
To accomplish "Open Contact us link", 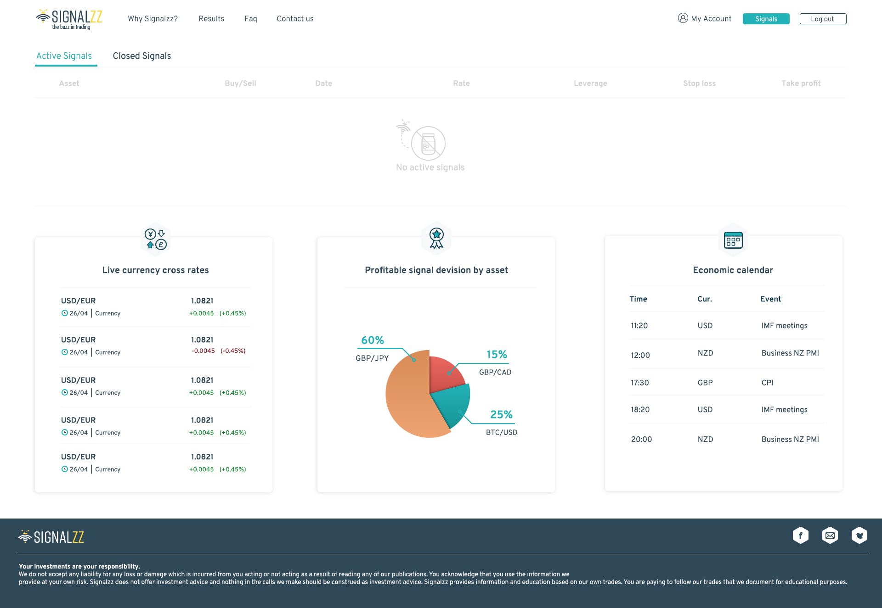I will click(295, 19).
